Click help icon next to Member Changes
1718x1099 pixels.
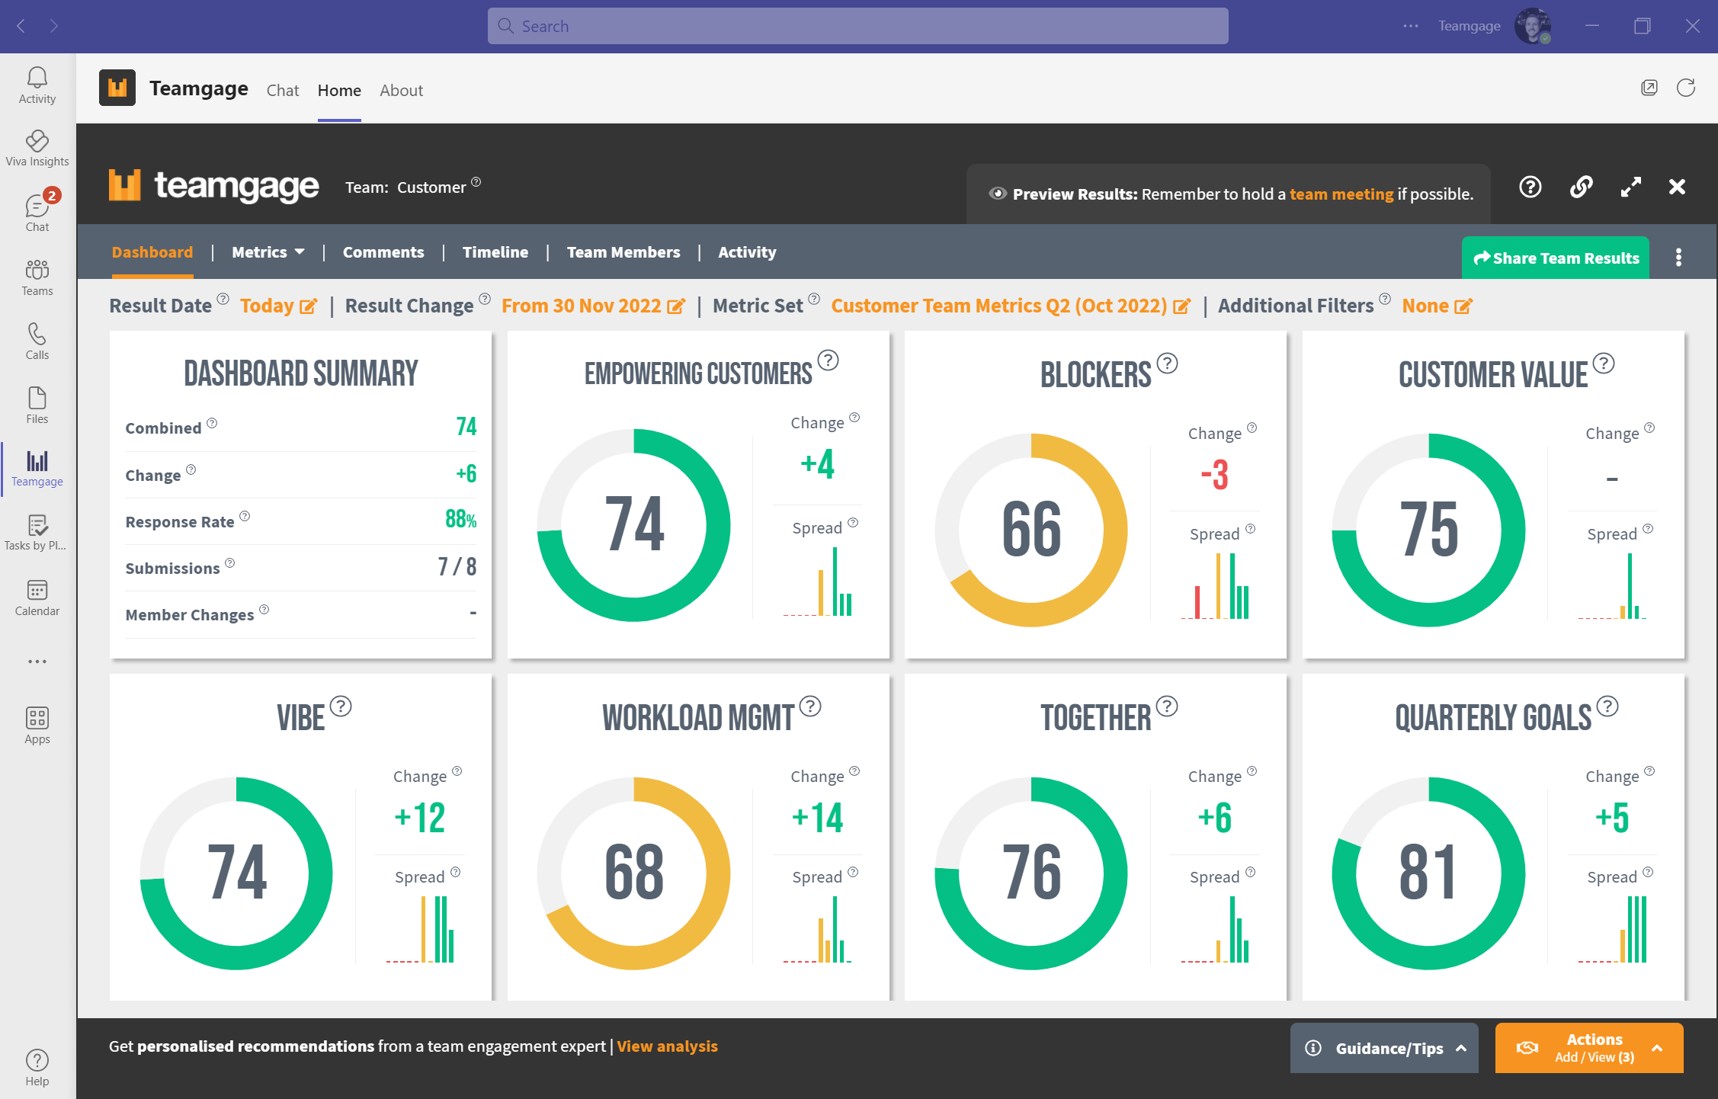264,609
